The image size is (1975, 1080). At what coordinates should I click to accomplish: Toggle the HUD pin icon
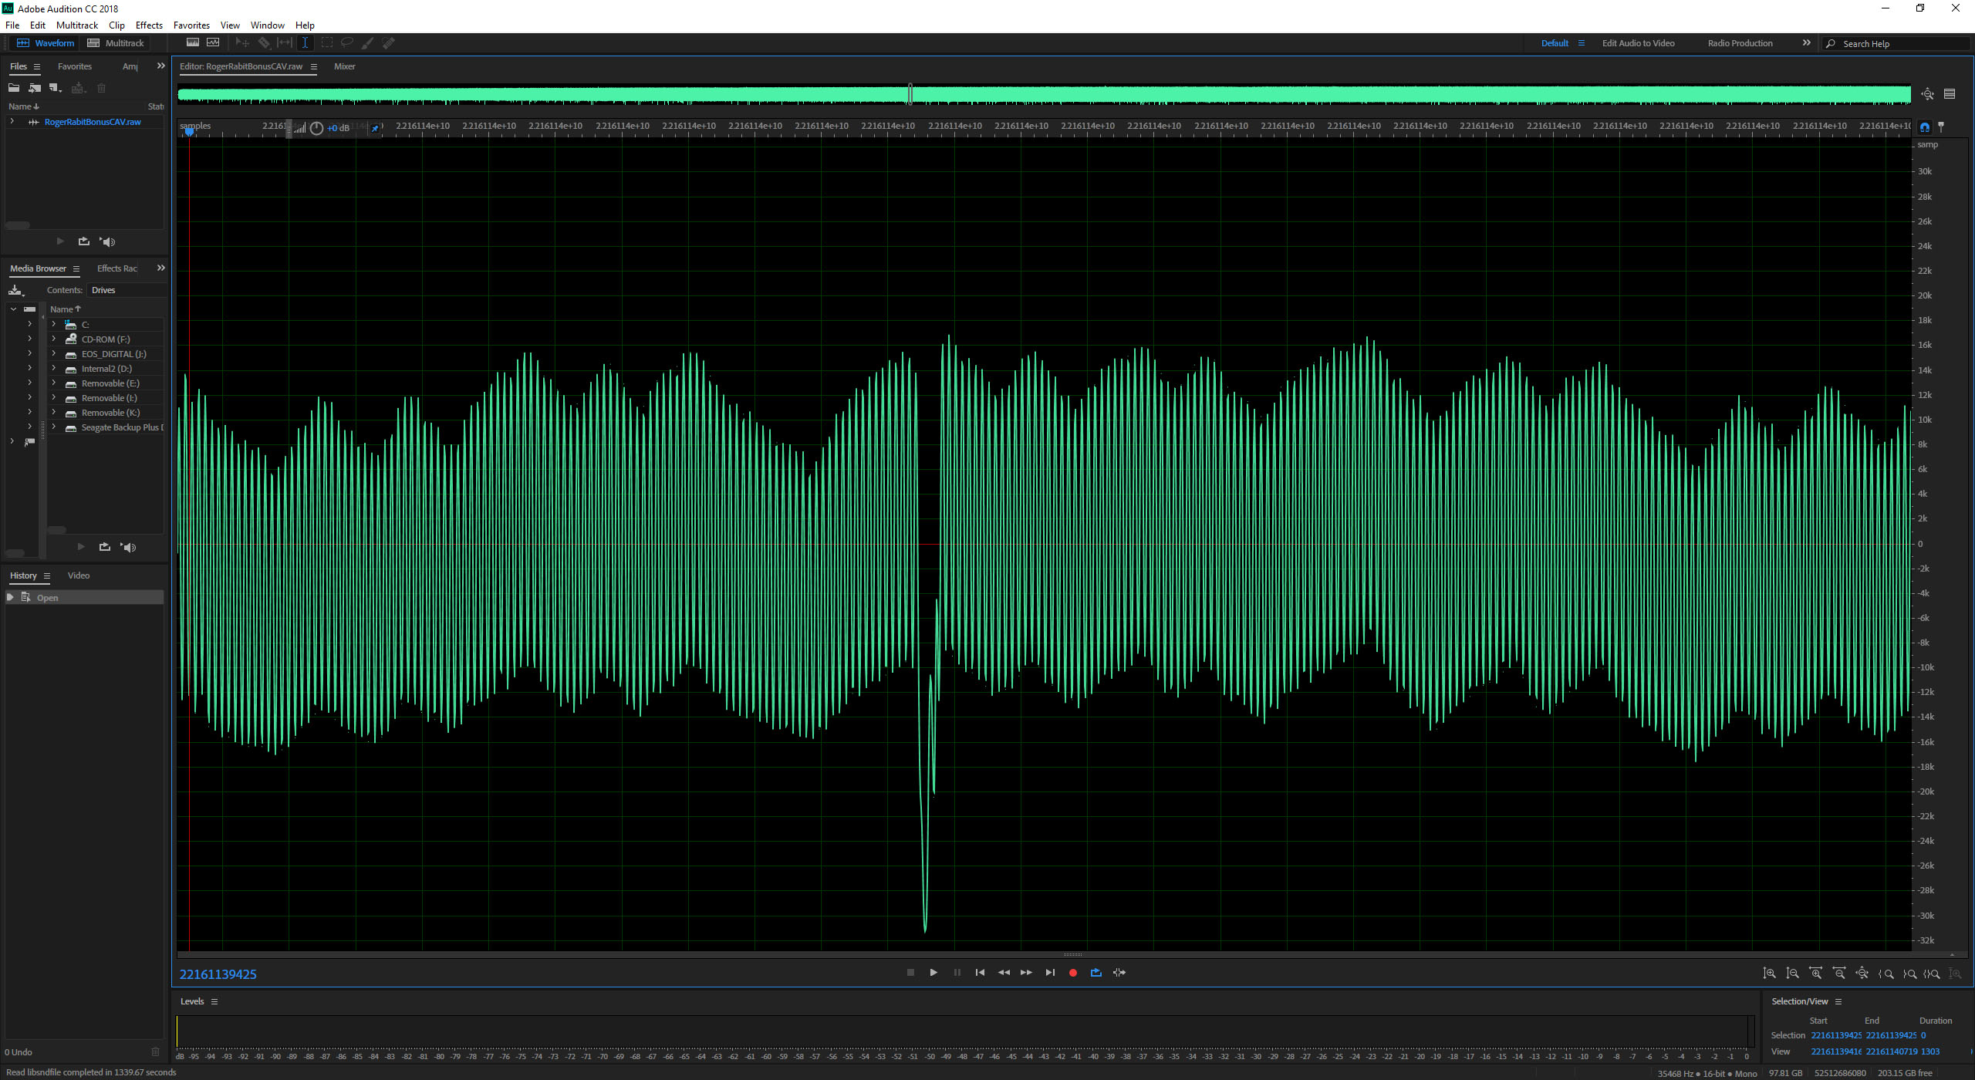pos(375,129)
